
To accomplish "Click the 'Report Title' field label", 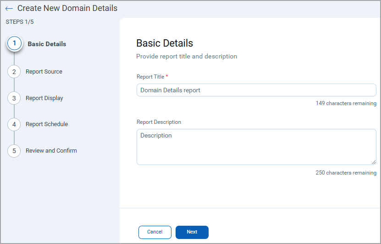I will coord(150,77).
